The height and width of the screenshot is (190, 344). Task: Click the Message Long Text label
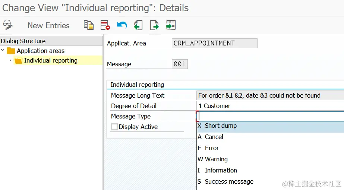point(138,96)
